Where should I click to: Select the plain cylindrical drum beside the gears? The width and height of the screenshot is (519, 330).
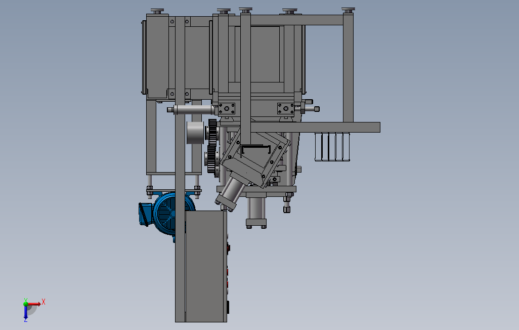pyautogui.click(x=195, y=133)
